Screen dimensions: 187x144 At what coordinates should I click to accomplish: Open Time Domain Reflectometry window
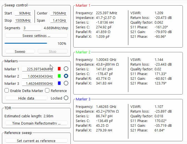(36, 123)
